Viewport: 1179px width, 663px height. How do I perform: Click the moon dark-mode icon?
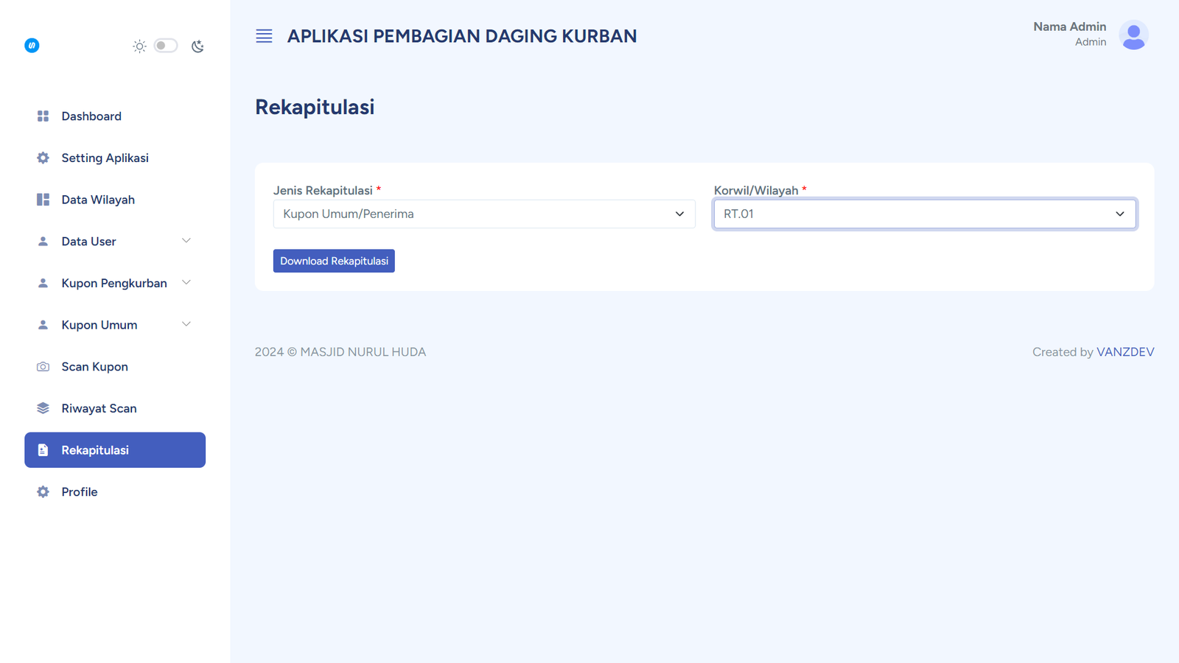(197, 46)
